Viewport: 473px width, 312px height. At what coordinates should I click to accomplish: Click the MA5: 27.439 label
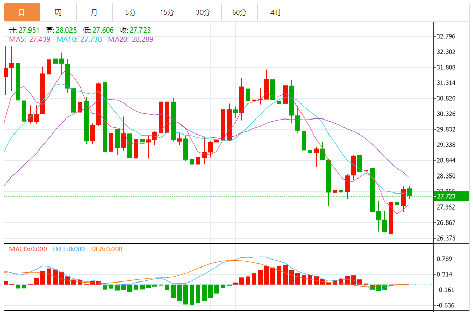pyautogui.click(x=30, y=39)
